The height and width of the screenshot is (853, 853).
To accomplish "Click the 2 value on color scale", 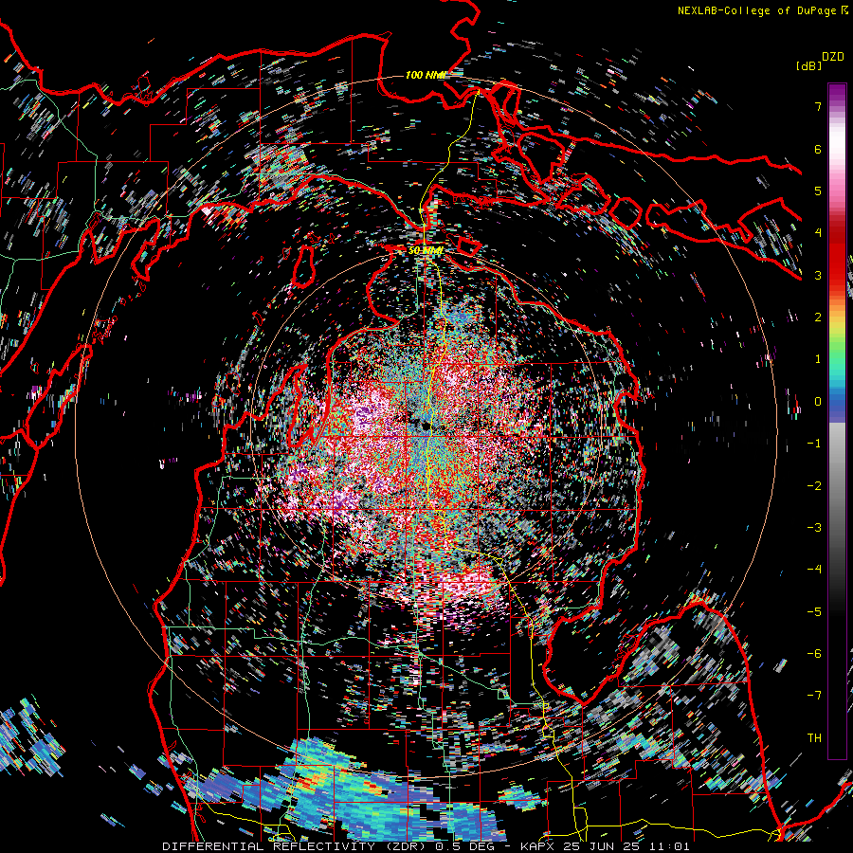I will [x=818, y=318].
